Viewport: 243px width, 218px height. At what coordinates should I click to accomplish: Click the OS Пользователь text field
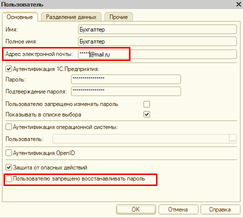[141, 139]
